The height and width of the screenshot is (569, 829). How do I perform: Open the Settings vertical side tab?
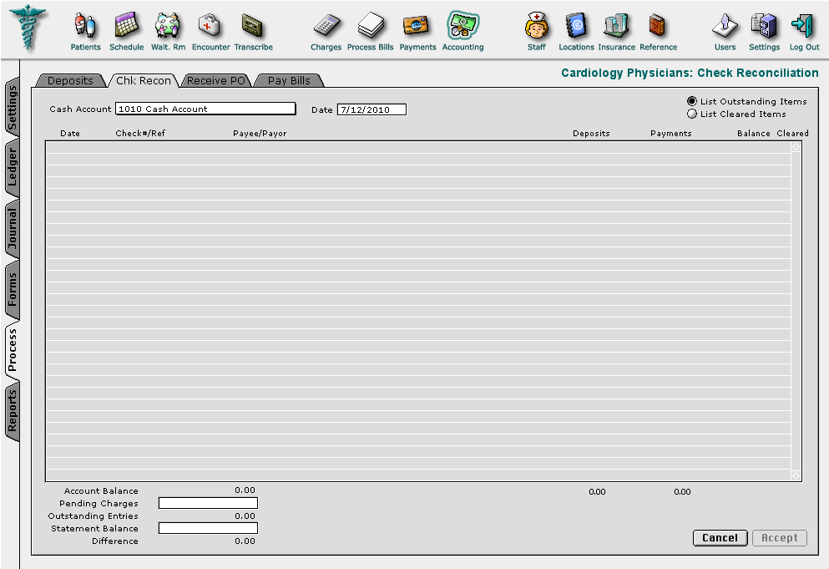pyautogui.click(x=13, y=108)
